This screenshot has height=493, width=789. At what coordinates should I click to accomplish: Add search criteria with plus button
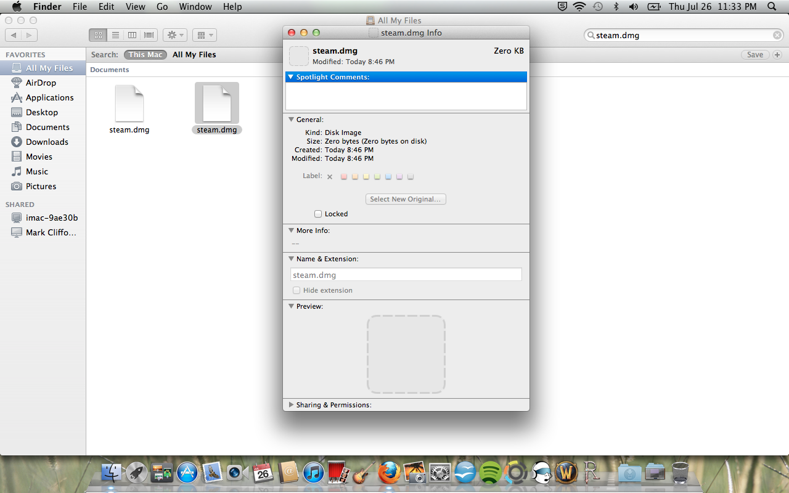[x=777, y=55]
